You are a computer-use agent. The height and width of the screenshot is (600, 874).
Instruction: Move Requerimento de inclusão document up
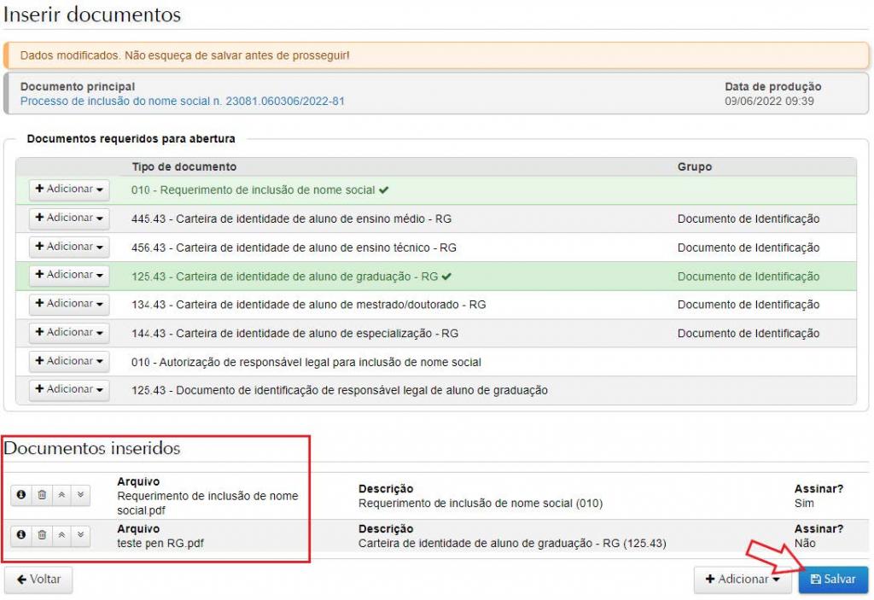[x=61, y=495]
